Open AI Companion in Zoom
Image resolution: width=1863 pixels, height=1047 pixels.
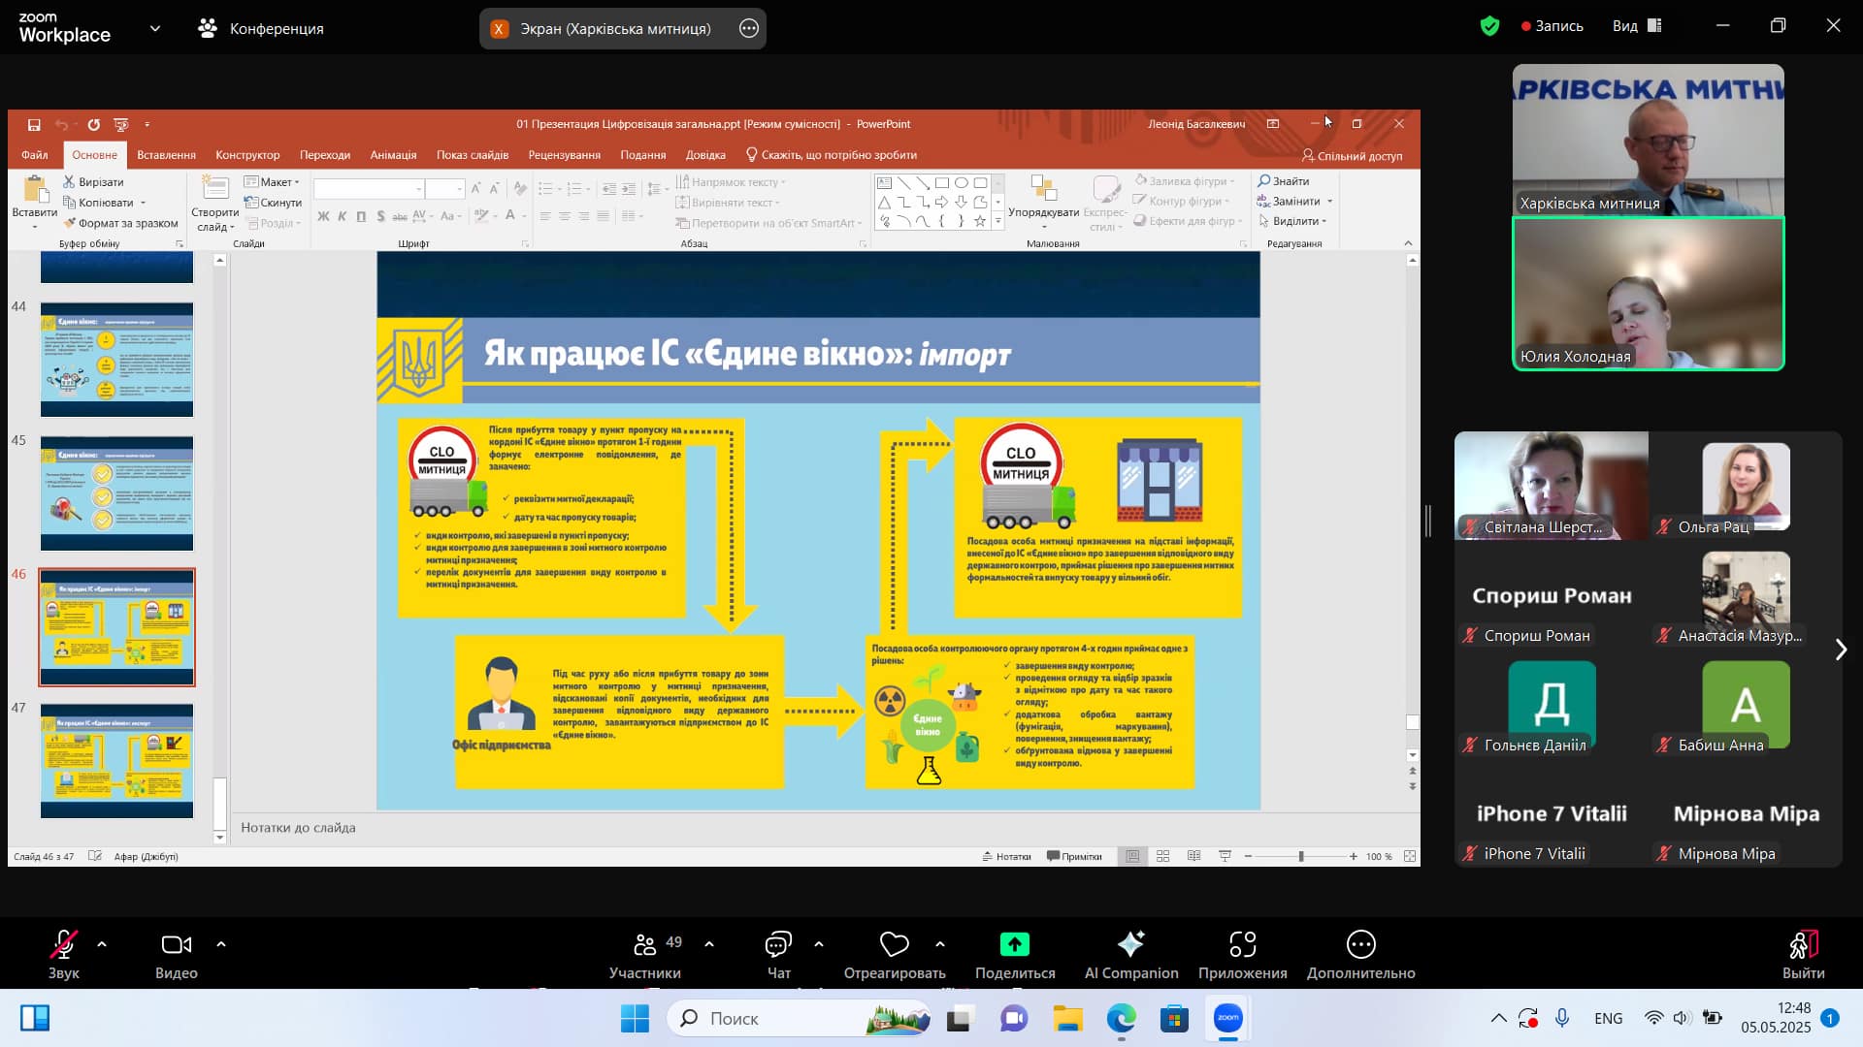pyautogui.click(x=1131, y=955)
